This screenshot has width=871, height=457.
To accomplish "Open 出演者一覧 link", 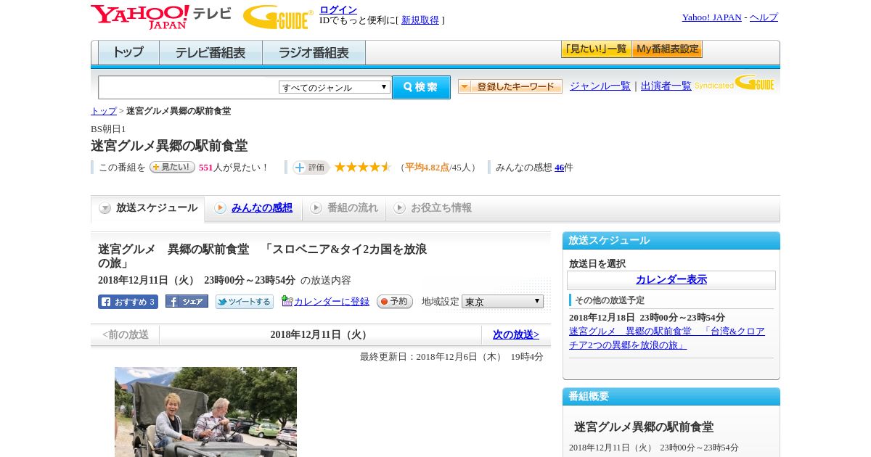I will click(x=666, y=86).
